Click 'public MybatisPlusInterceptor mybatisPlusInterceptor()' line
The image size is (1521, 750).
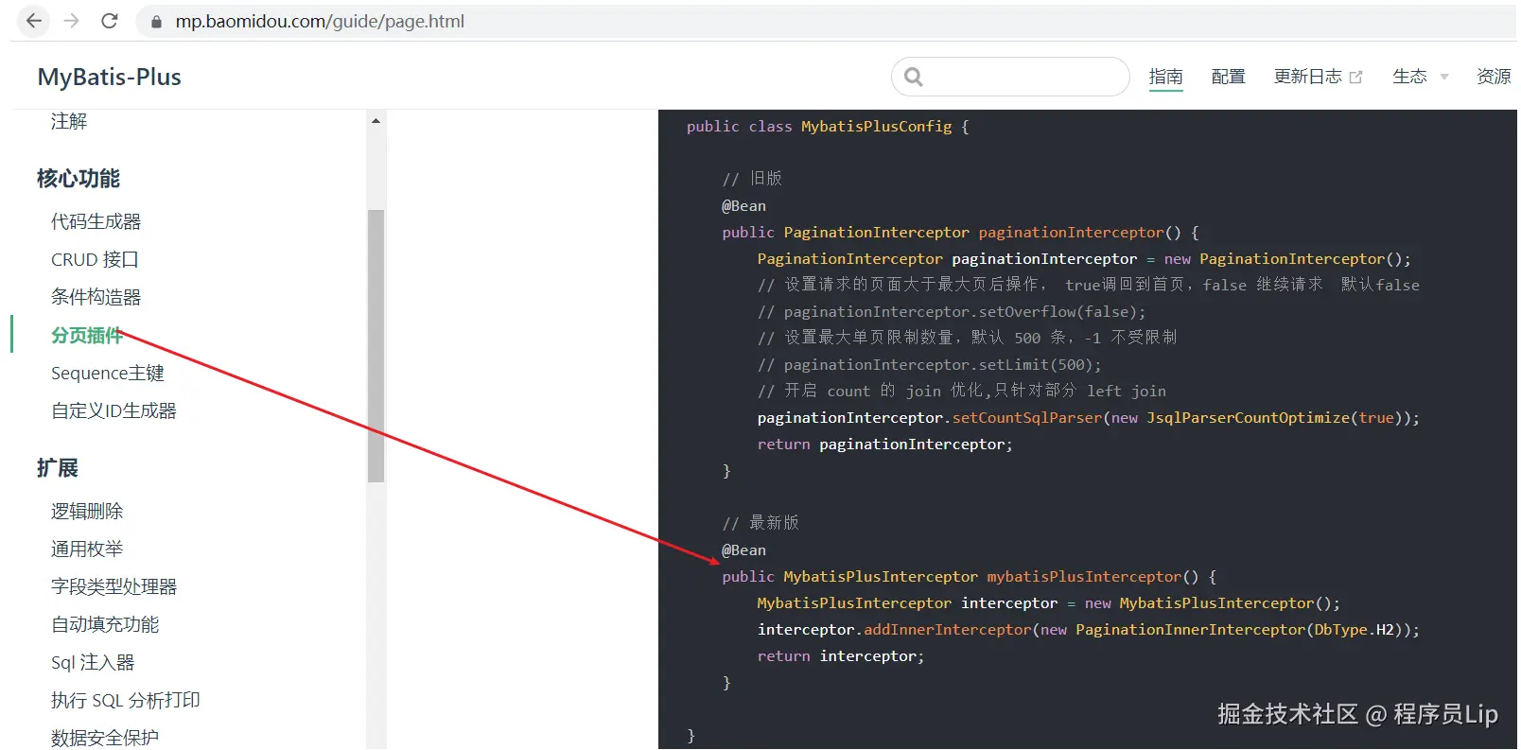point(970,576)
